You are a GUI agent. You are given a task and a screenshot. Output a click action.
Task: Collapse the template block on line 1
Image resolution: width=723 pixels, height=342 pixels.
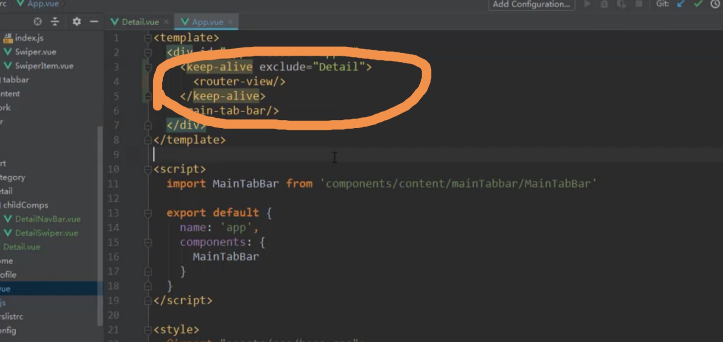tap(147, 38)
